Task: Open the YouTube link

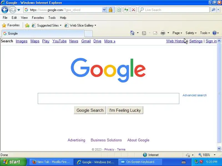Action: point(59,41)
